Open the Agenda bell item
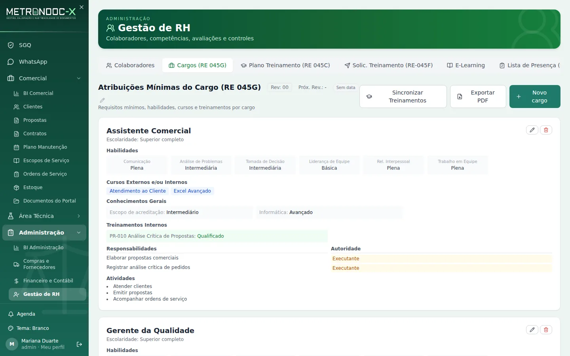The width and height of the screenshot is (570, 356). point(44,314)
